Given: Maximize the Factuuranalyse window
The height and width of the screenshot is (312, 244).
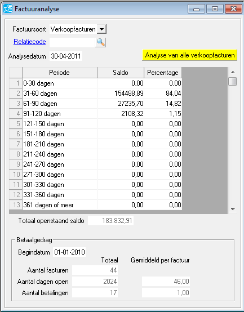Looking at the screenshot, I should [x=215, y=9].
